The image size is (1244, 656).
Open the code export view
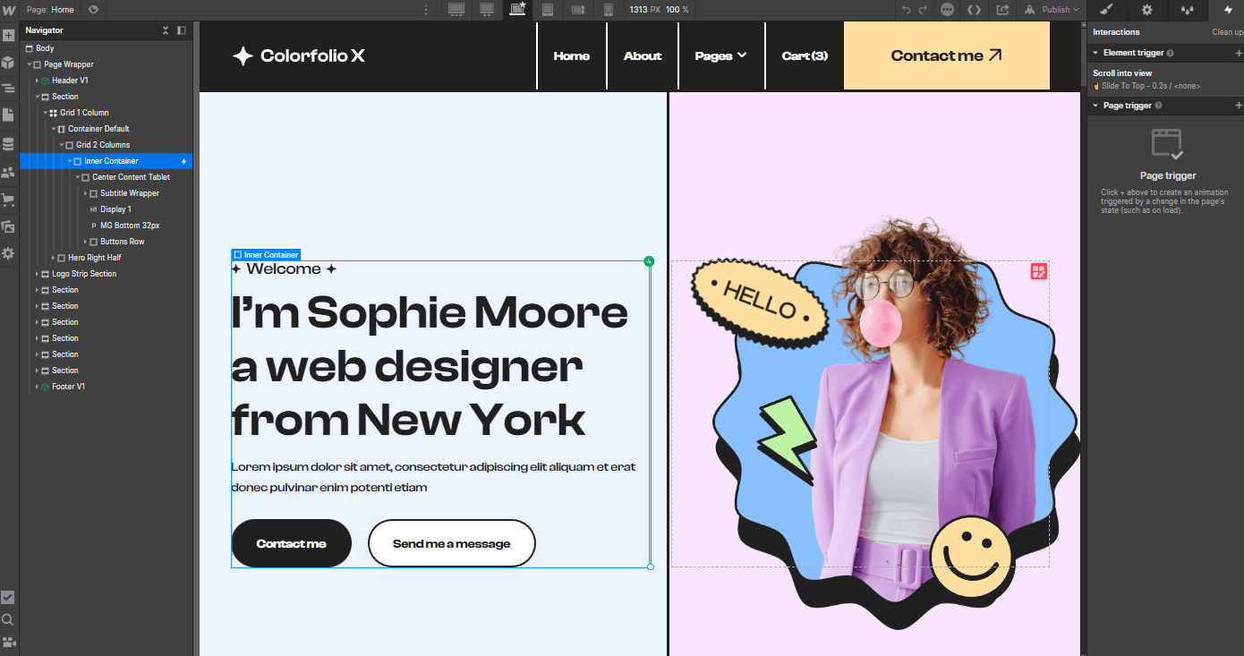975,10
